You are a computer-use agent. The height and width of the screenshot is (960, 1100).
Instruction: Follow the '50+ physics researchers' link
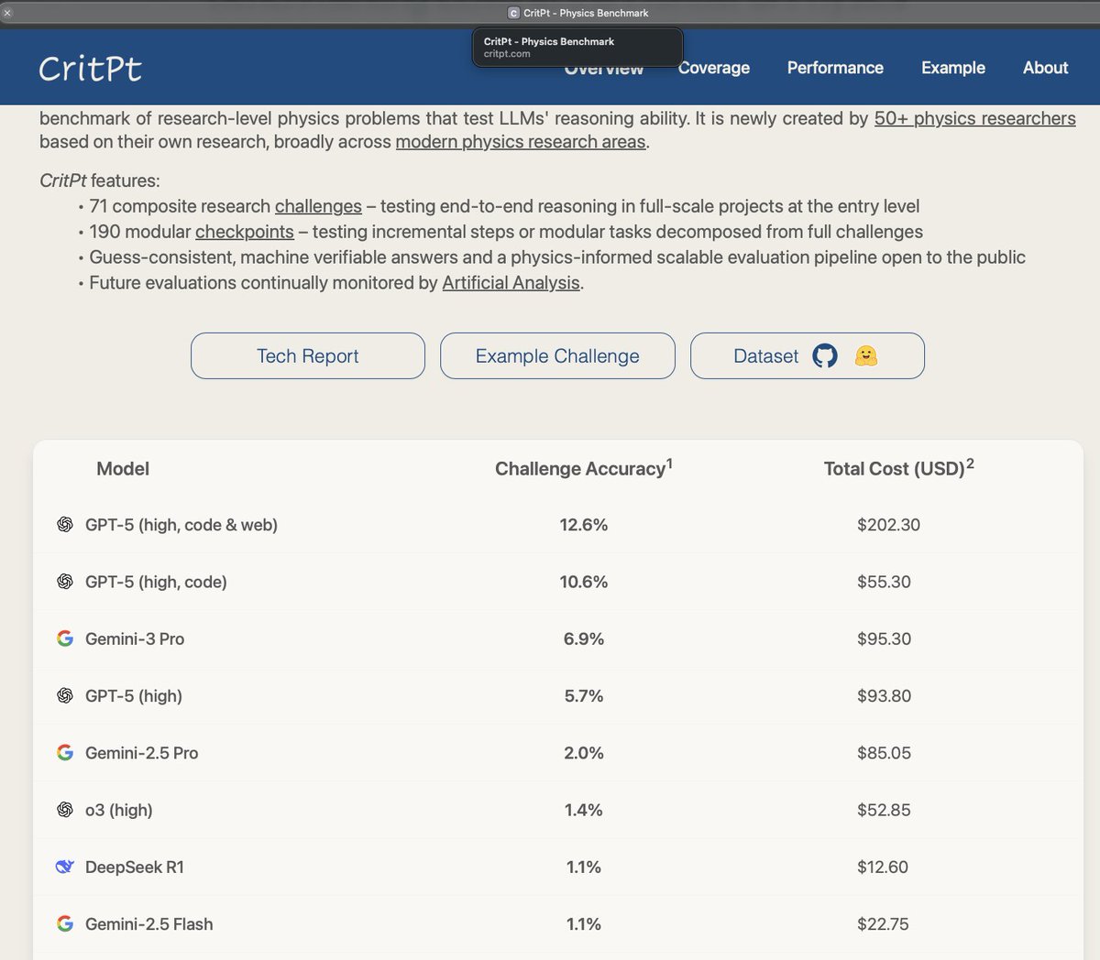[974, 118]
